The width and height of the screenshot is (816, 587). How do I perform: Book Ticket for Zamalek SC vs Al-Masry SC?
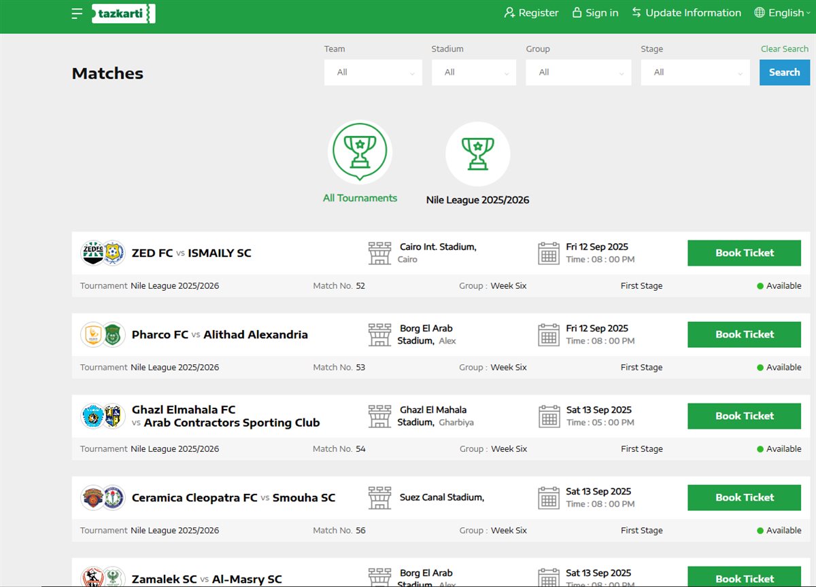(x=745, y=577)
